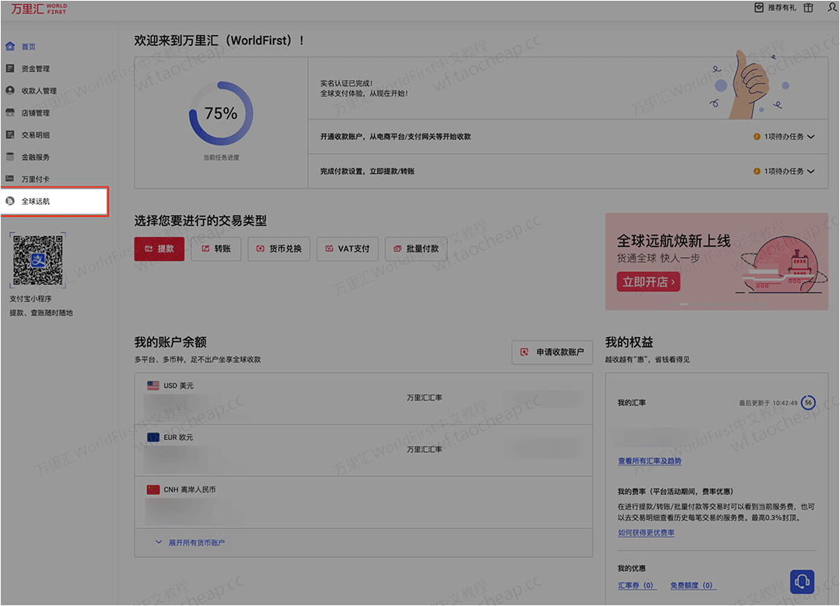
Task: Click 立即开店 on the banner
Action: [648, 281]
